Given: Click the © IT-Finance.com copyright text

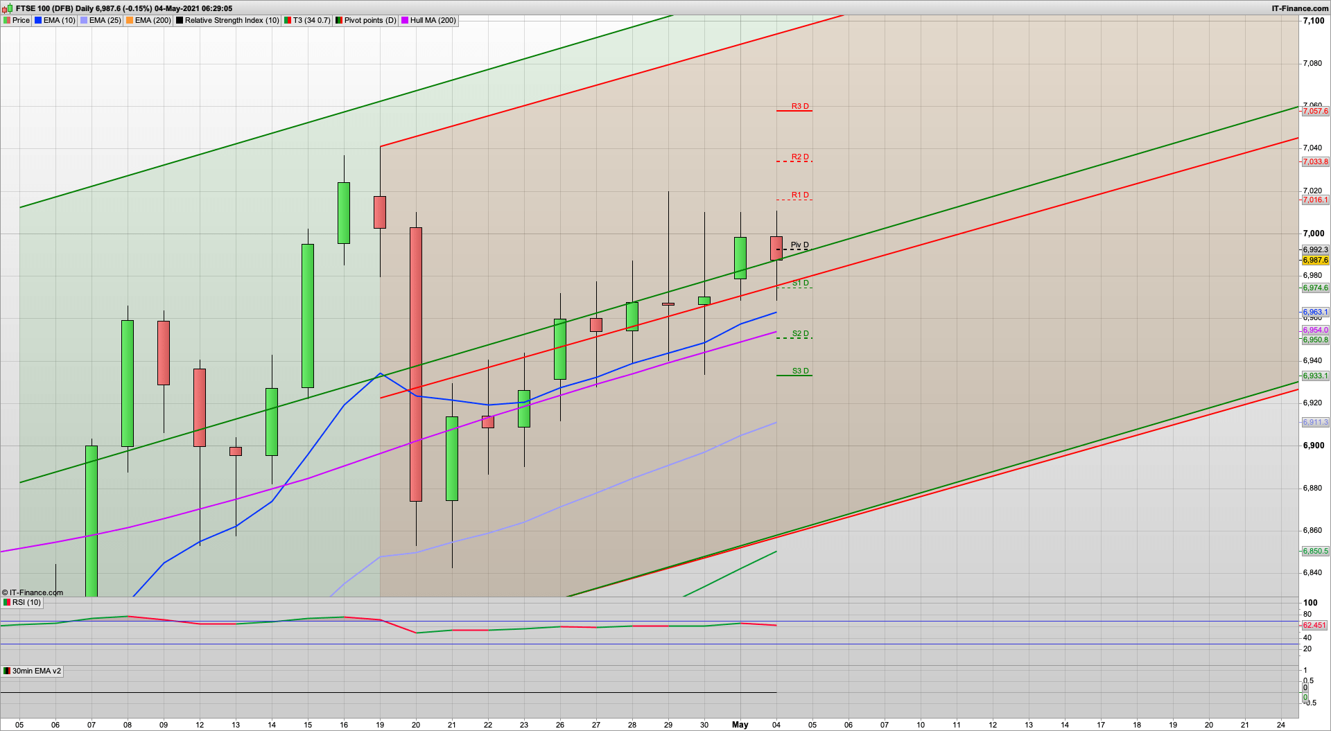Looking at the screenshot, I should pyautogui.click(x=32, y=592).
